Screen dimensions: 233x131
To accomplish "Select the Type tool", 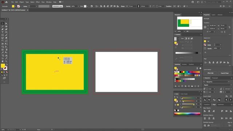I will point(3,32).
